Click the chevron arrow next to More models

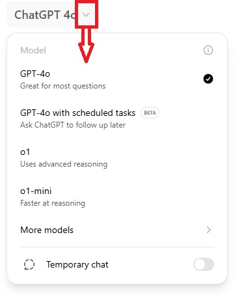(208, 230)
